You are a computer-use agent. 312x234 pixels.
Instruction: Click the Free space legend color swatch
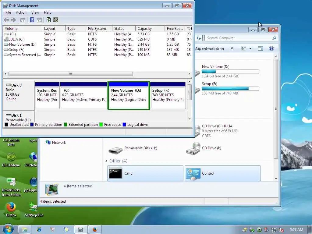point(101,125)
